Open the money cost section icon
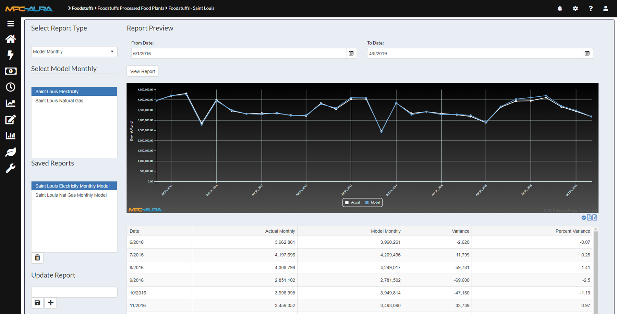Viewport: 617px width, 314px height. (x=11, y=71)
